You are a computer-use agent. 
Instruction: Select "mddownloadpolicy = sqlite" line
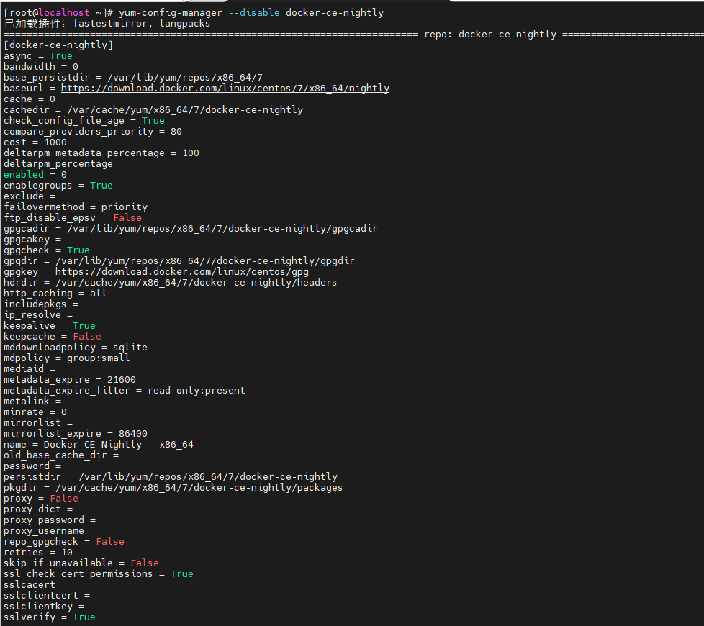coord(76,348)
